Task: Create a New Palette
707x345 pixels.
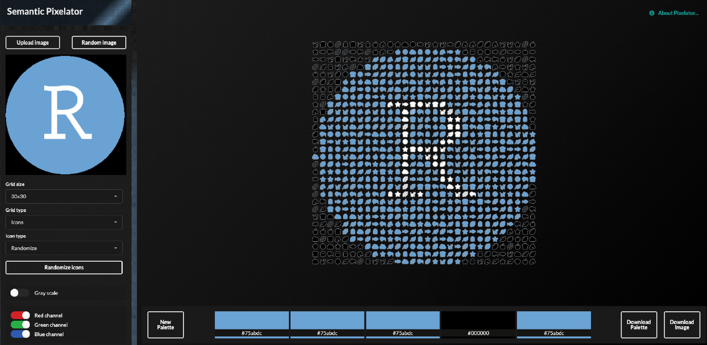Action: (165, 325)
